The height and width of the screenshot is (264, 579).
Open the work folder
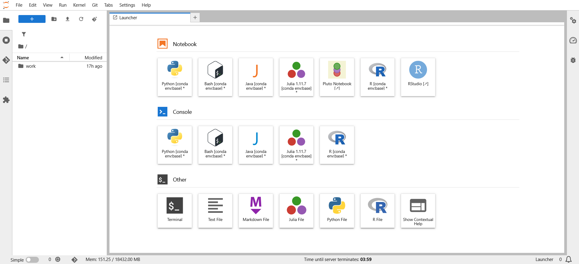pyautogui.click(x=30, y=66)
